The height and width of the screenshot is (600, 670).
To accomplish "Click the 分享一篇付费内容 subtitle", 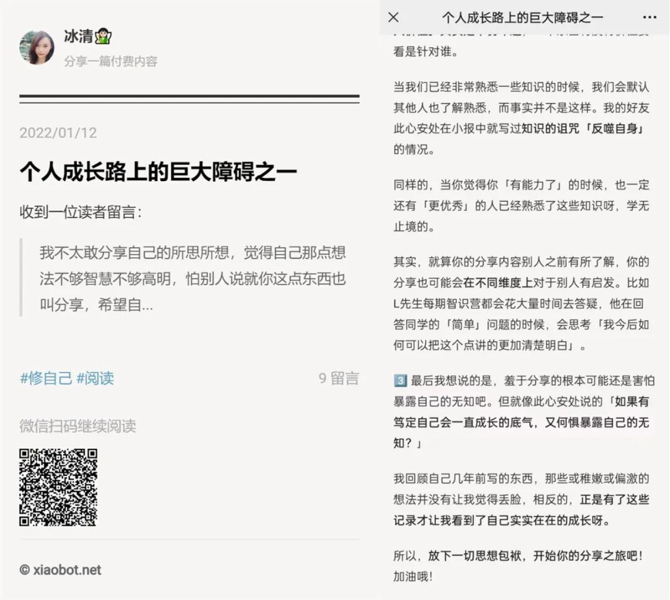I will point(110,61).
